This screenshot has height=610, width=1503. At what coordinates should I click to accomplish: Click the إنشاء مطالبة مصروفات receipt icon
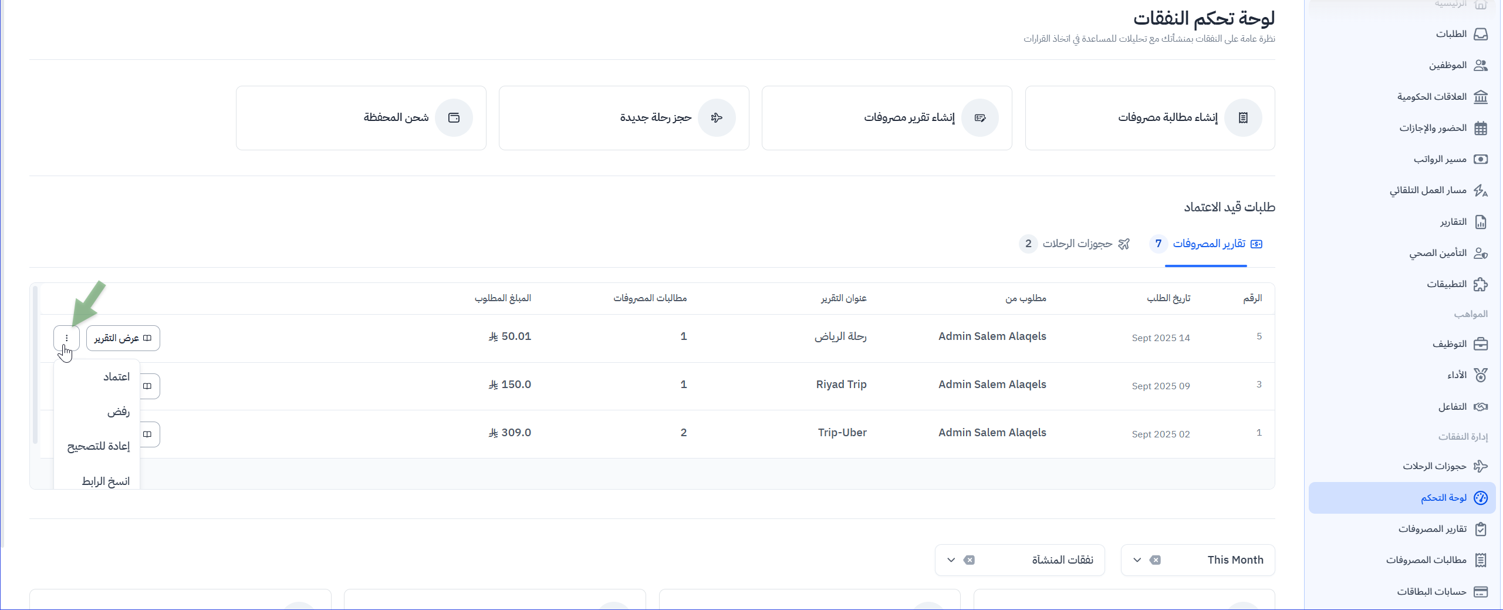click(1242, 118)
